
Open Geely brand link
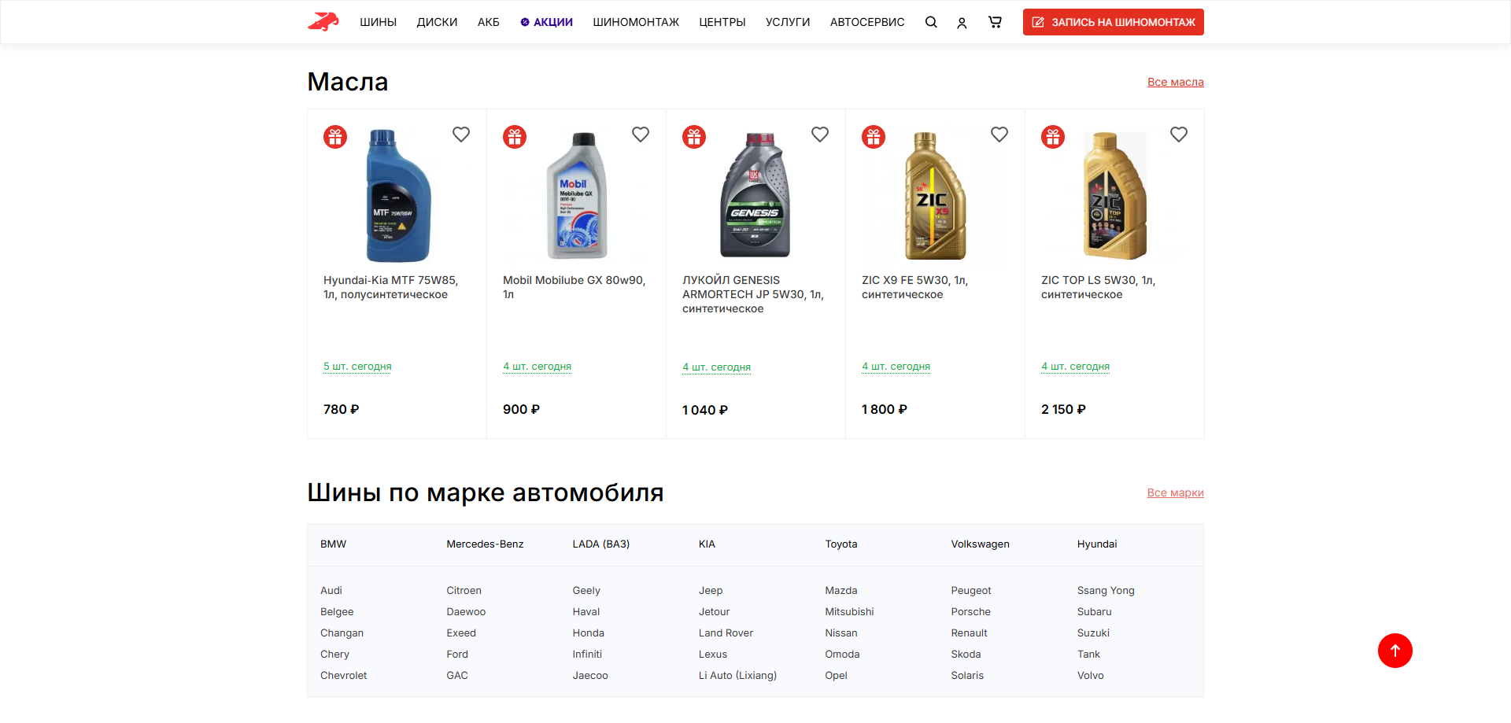click(586, 591)
